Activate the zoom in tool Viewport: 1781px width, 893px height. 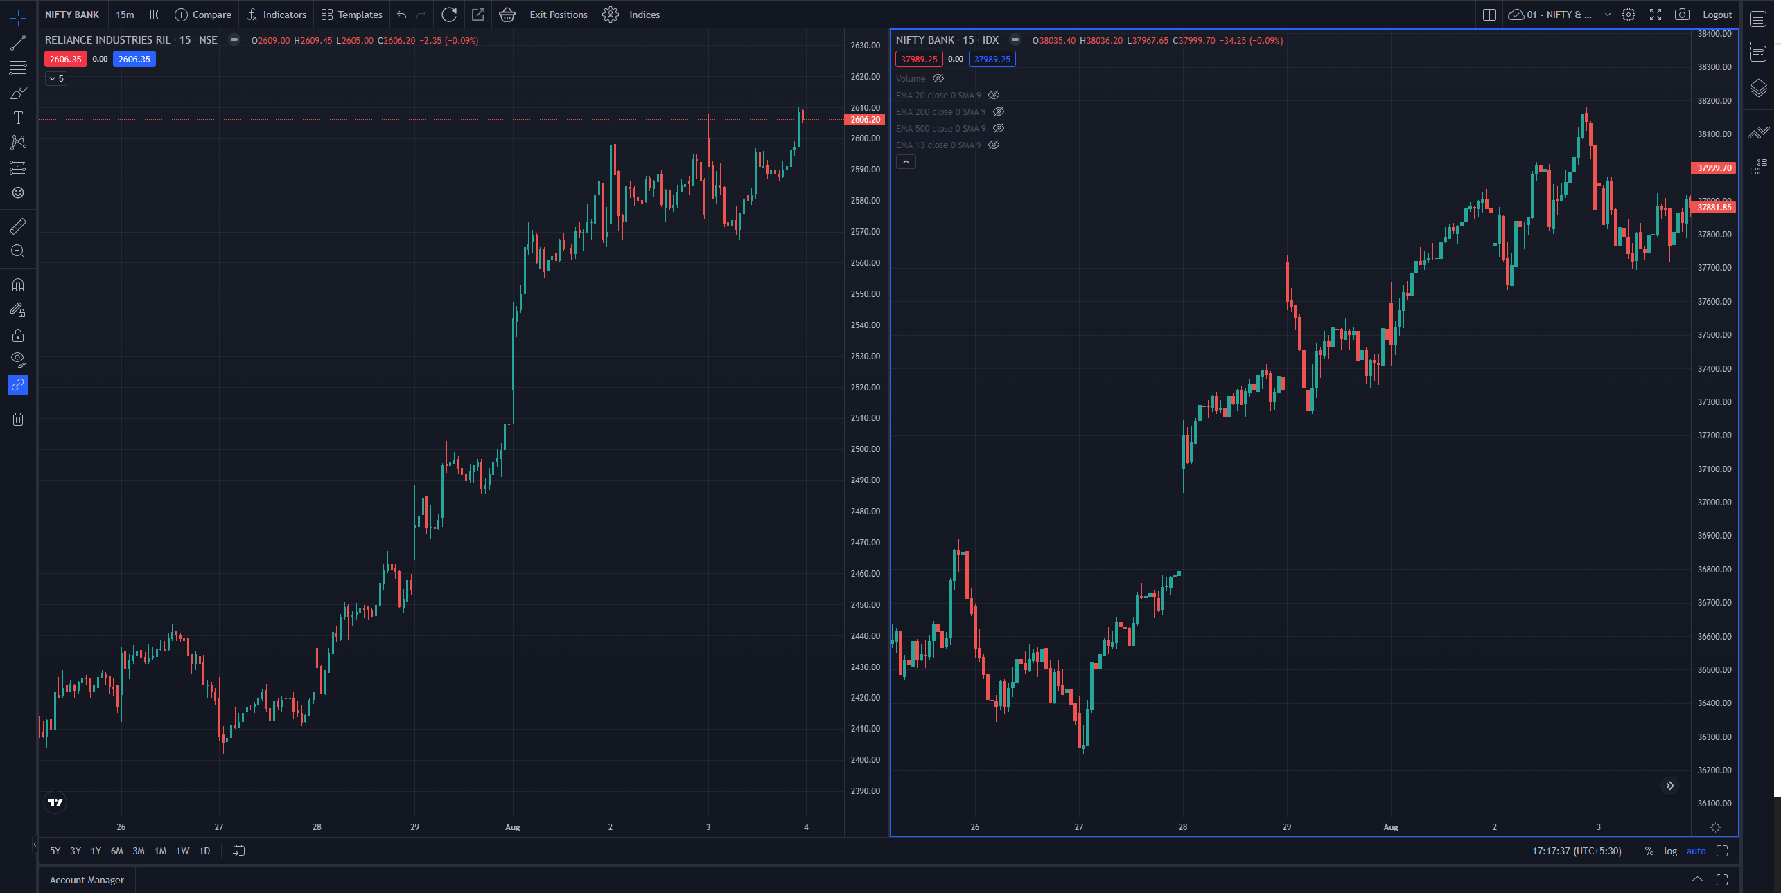[18, 251]
